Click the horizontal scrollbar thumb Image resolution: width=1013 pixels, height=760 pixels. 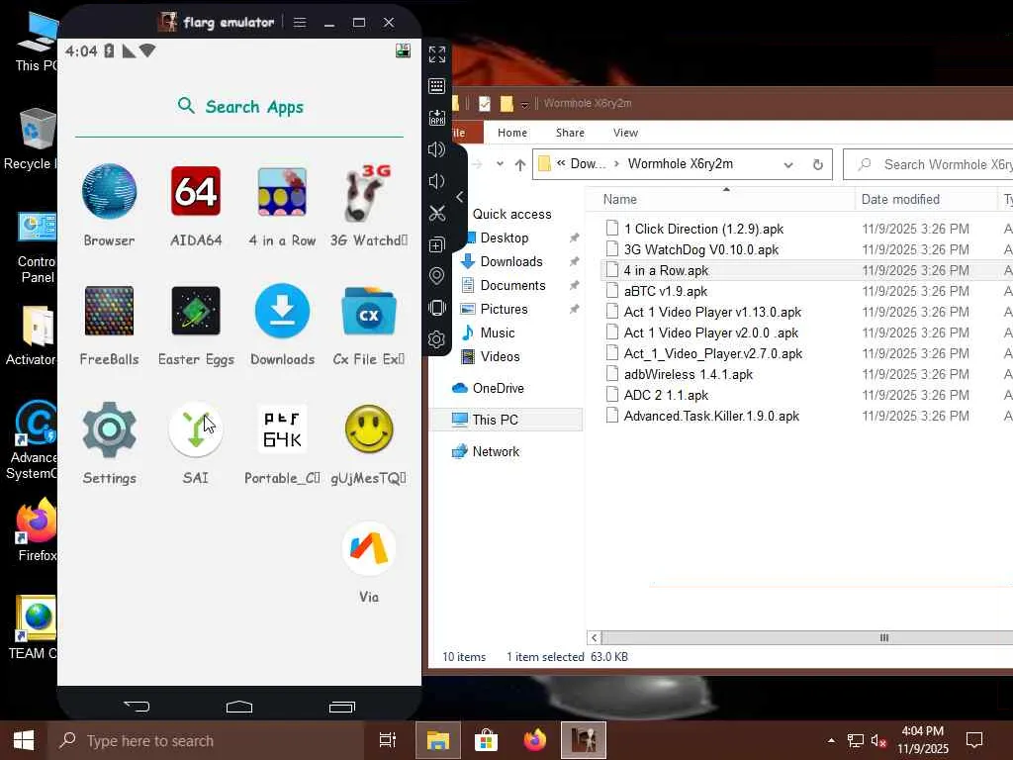coord(883,638)
